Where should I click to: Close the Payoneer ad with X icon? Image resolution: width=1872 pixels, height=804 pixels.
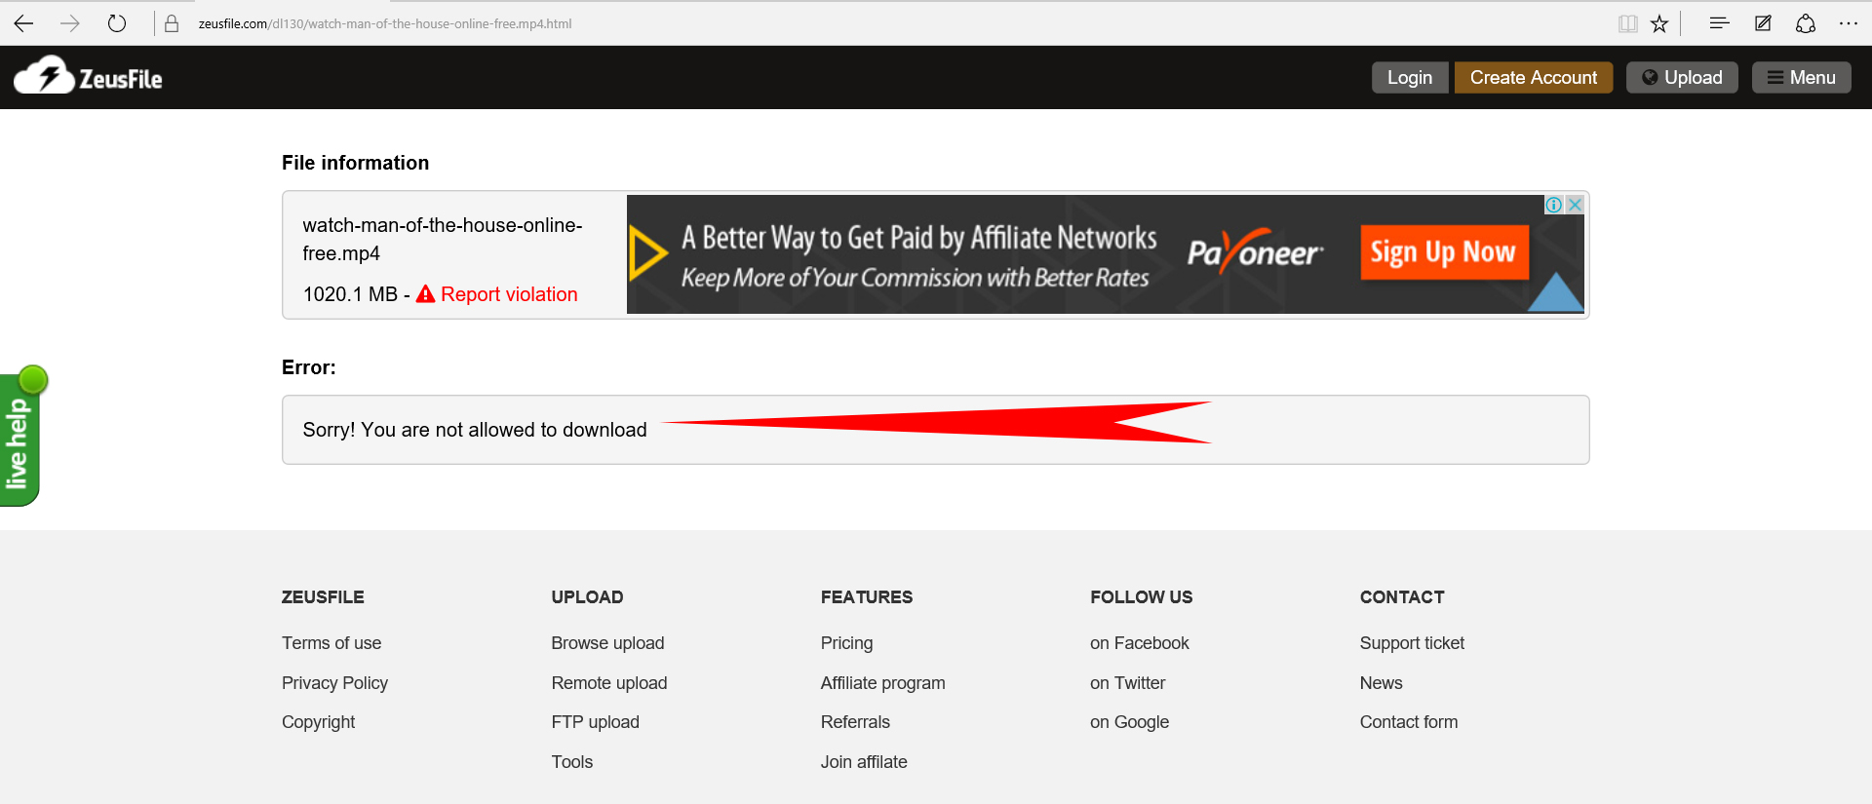[x=1575, y=205]
